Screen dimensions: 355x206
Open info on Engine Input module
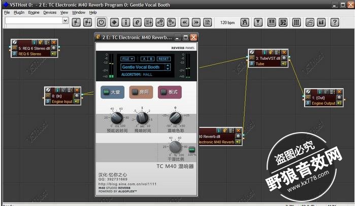point(58,90)
